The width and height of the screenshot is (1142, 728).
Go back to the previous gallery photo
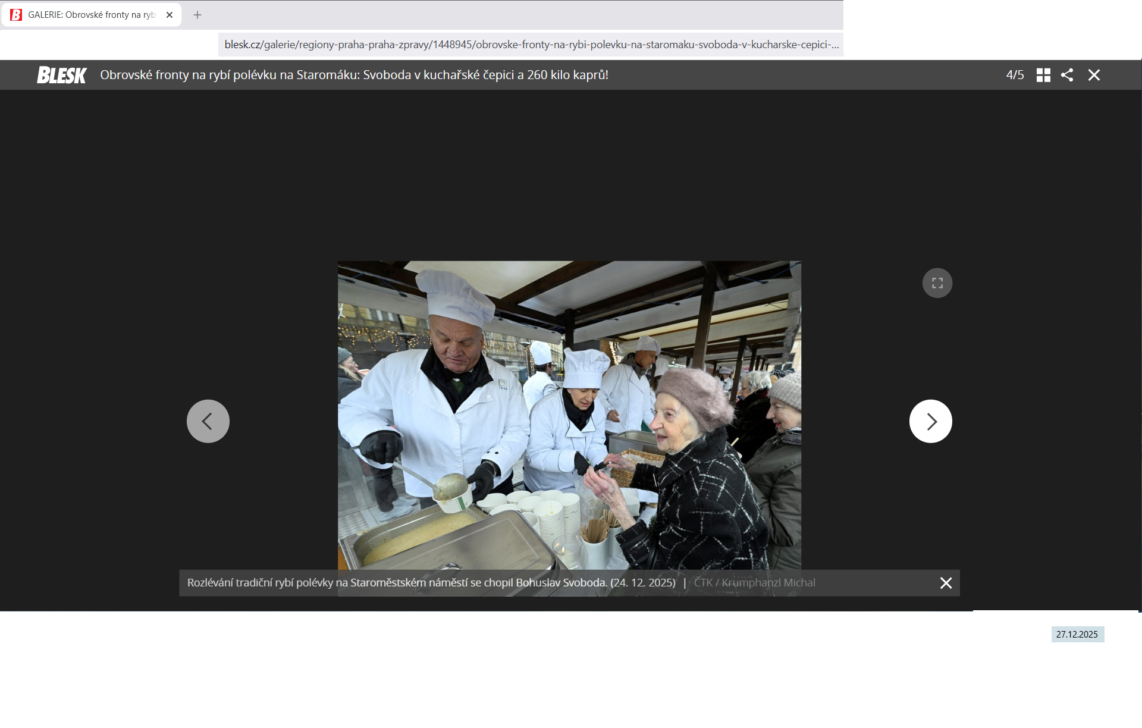click(208, 421)
